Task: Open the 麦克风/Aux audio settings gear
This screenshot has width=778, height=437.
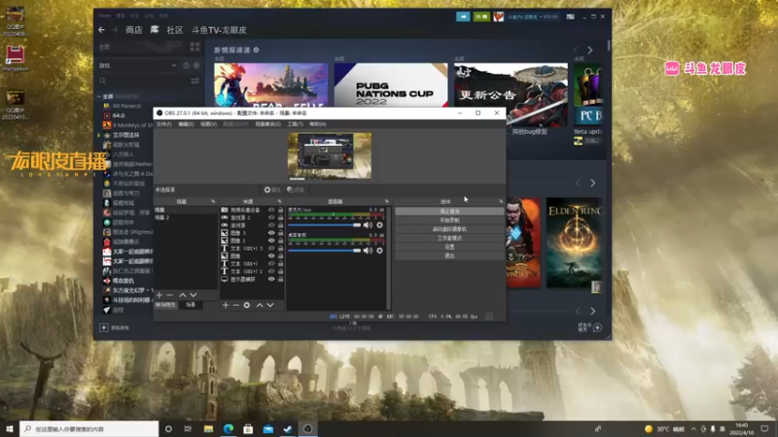Action: (379, 225)
